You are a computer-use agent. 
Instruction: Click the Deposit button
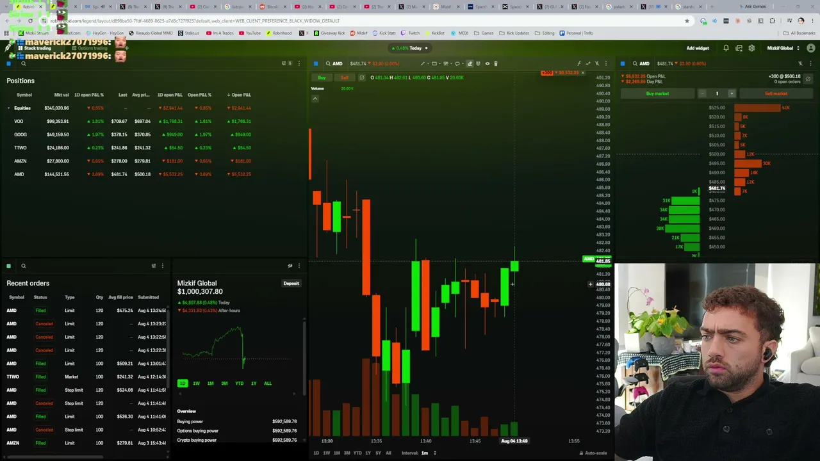coord(291,283)
